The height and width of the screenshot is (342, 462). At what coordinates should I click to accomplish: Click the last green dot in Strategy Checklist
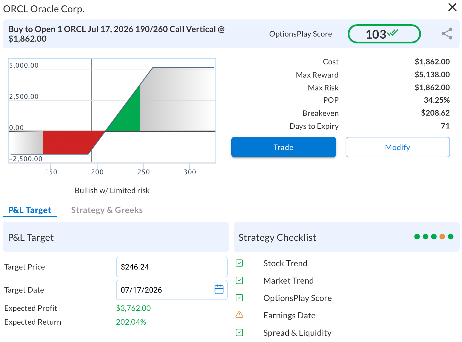[x=451, y=237]
